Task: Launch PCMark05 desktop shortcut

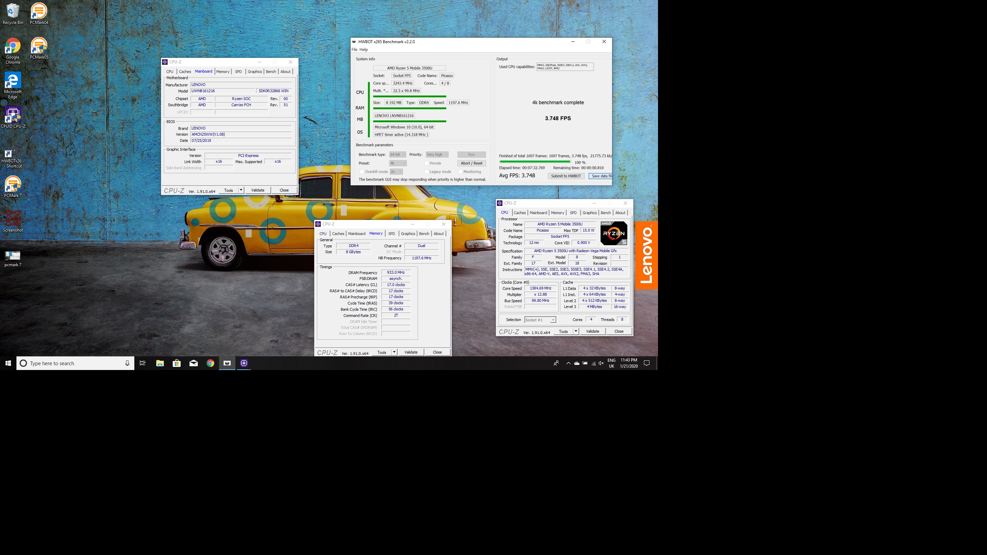Action: 39,48
